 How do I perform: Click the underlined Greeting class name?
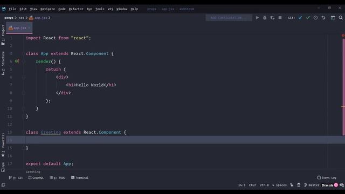click(x=51, y=132)
